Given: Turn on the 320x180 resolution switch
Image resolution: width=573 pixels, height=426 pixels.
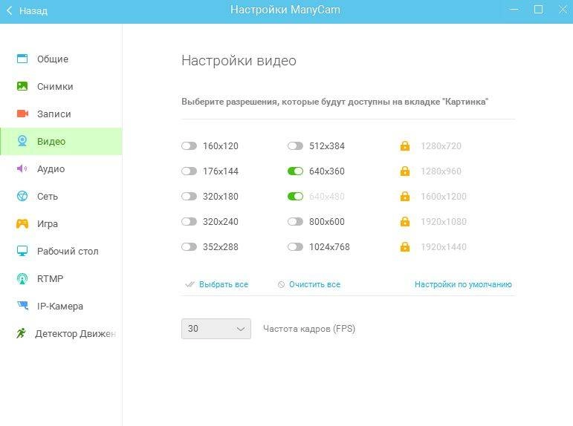Looking at the screenshot, I should point(189,197).
